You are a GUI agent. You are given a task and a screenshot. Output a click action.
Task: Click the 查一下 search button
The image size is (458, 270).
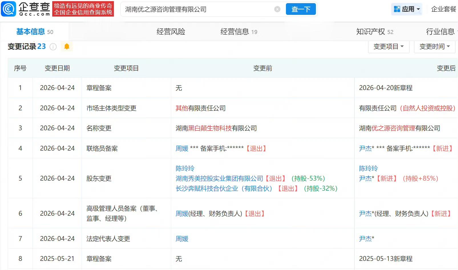301,9
